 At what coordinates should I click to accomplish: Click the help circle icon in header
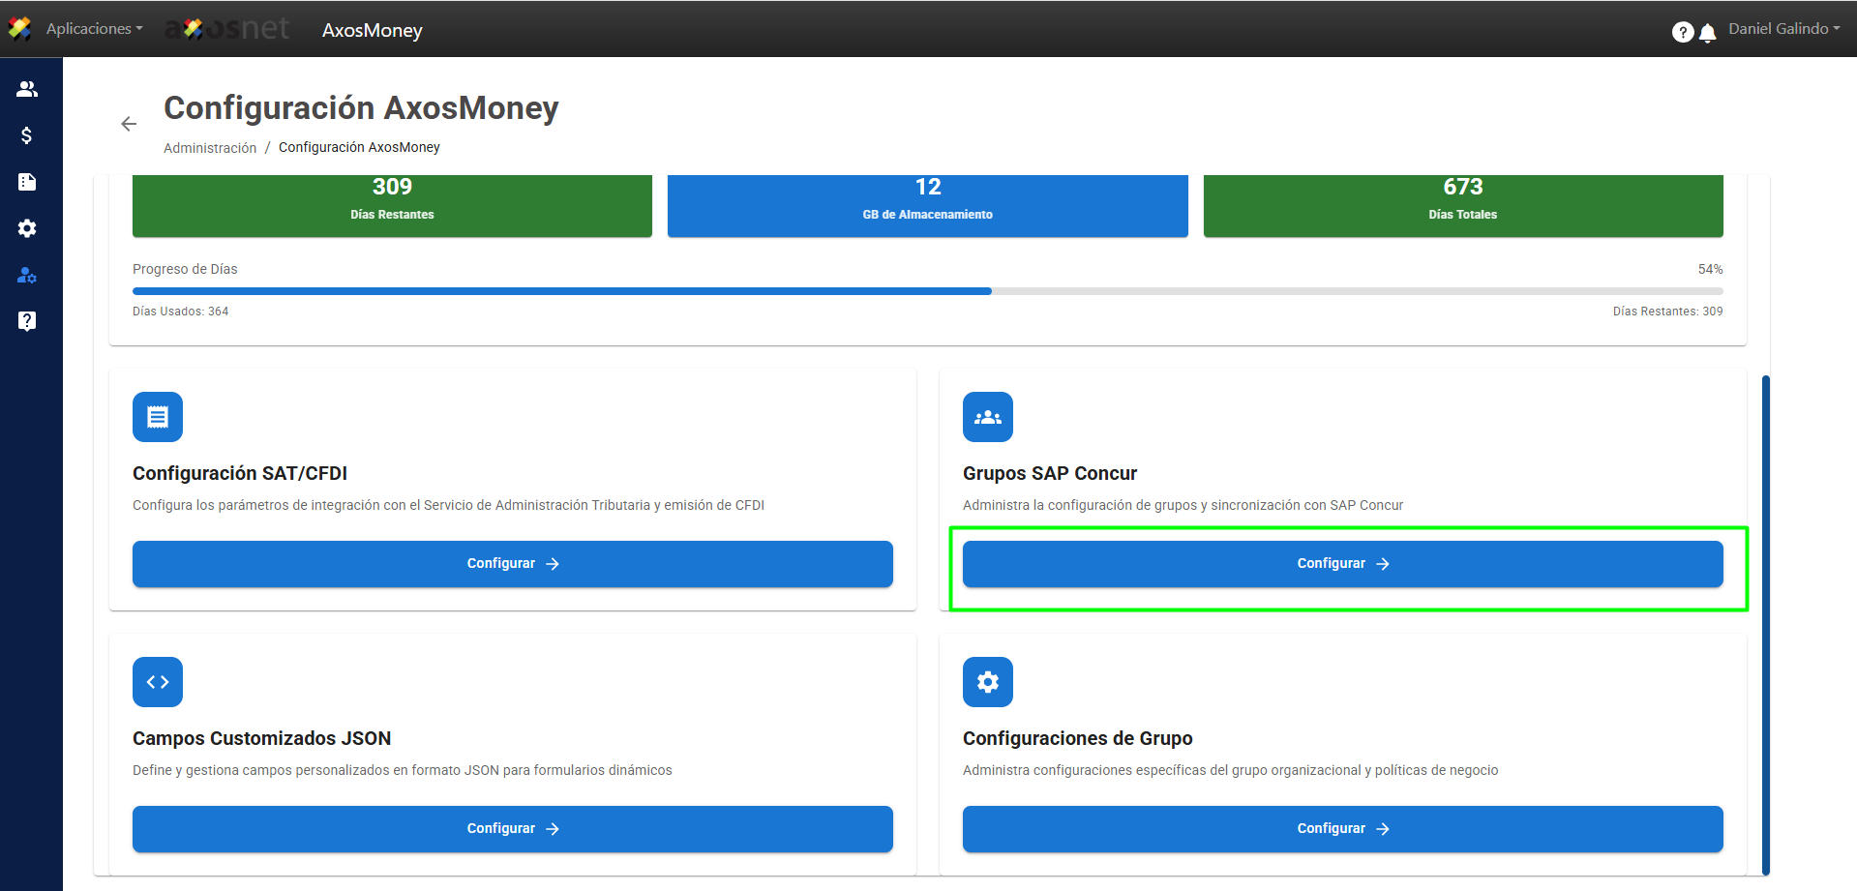[1683, 33]
